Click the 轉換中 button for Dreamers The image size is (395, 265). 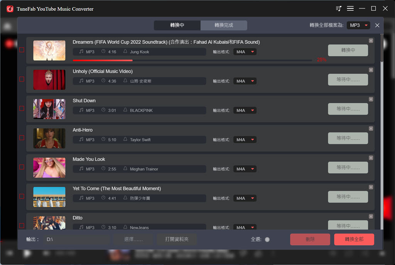[x=348, y=50]
